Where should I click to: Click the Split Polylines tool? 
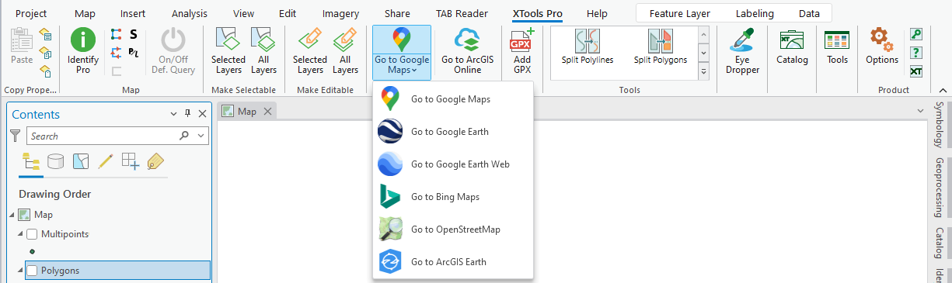pyautogui.click(x=588, y=47)
